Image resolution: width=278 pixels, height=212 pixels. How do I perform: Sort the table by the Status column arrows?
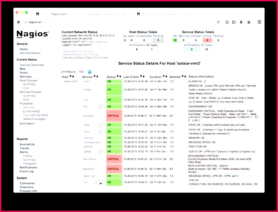(119, 77)
